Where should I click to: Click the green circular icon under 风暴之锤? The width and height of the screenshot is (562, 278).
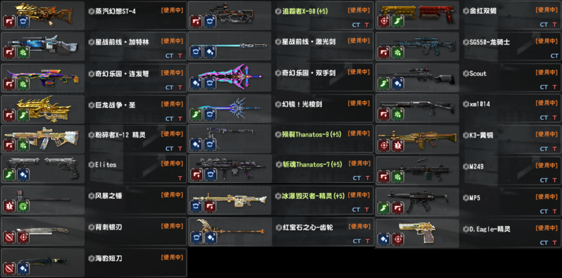click(23, 206)
